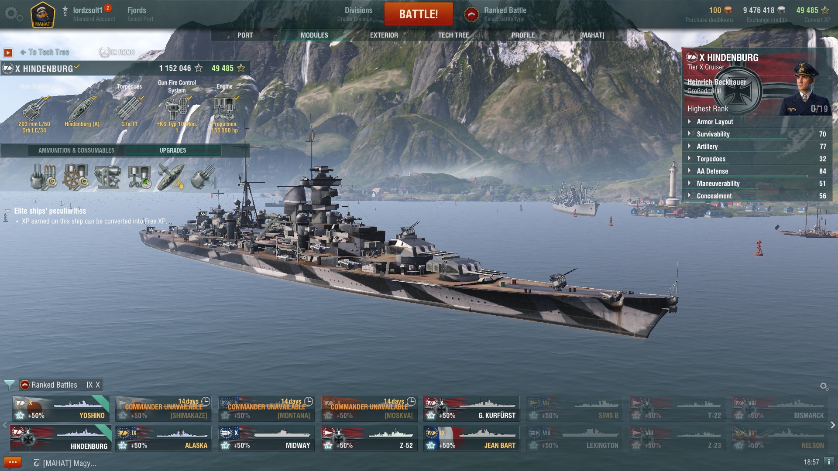Switch to the TECH TREE tab
Screen dimensions: 838x471
click(x=453, y=35)
